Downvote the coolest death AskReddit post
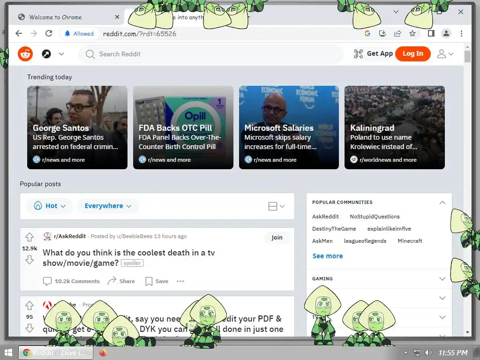This screenshot has width=480, height=360. (30, 260)
